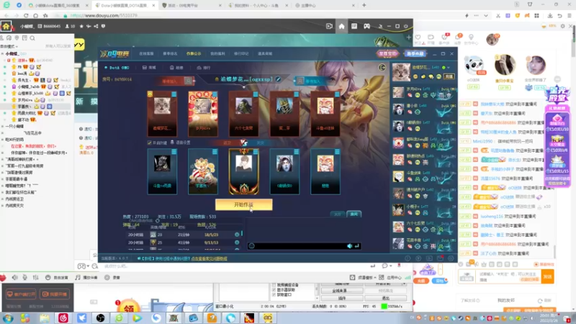Open the new browser tab plus button
This screenshot has width=576, height=324.
364,5
